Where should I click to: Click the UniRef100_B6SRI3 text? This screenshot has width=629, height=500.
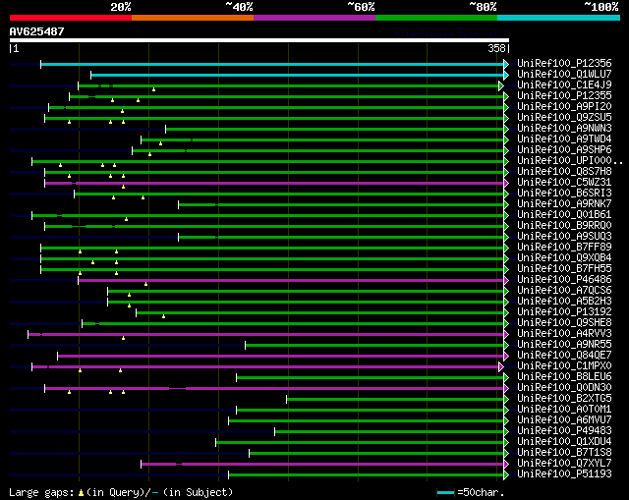pos(564,194)
